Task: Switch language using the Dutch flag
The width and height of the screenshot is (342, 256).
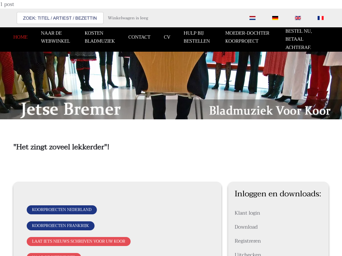Action: coord(252,18)
